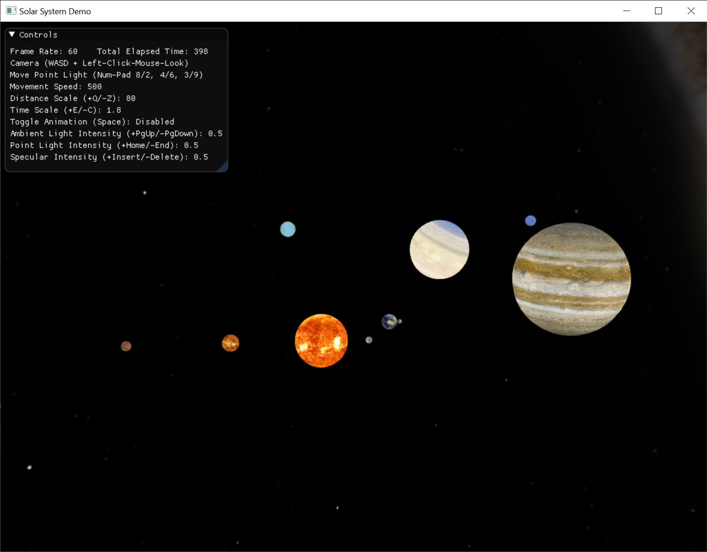Viewport: 707px width, 552px height.
Task: Click the Controls panel resize grip corner
Action: 223,167
